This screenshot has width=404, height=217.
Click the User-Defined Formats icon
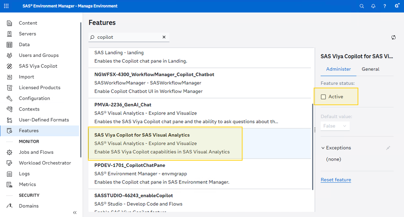(x=9, y=120)
